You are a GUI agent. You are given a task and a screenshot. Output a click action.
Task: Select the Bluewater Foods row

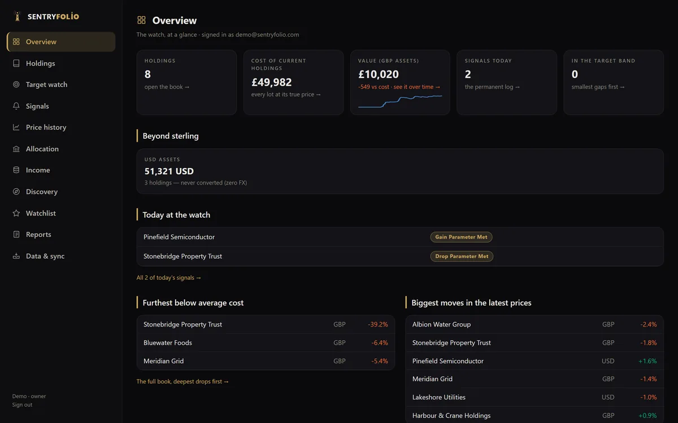click(x=266, y=343)
